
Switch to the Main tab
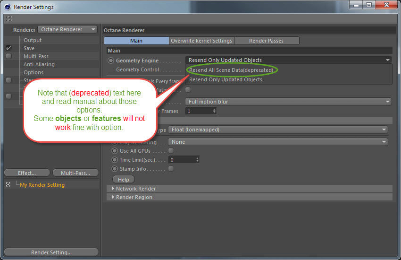136,41
